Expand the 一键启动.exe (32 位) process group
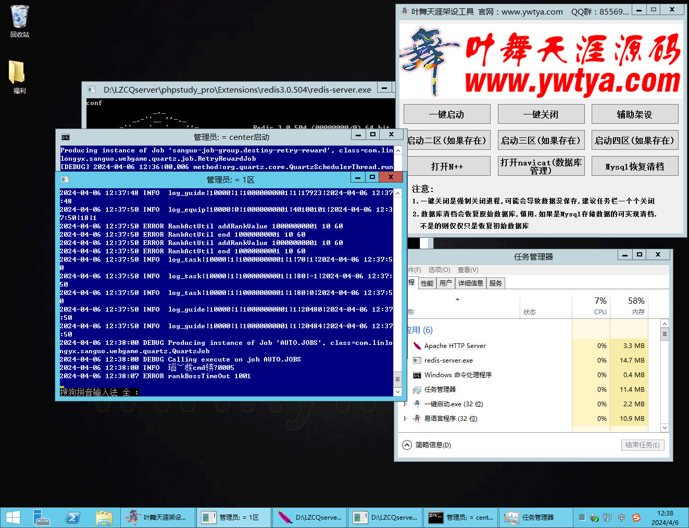Image resolution: width=689 pixels, height=528 pixels. coord(405,404)
